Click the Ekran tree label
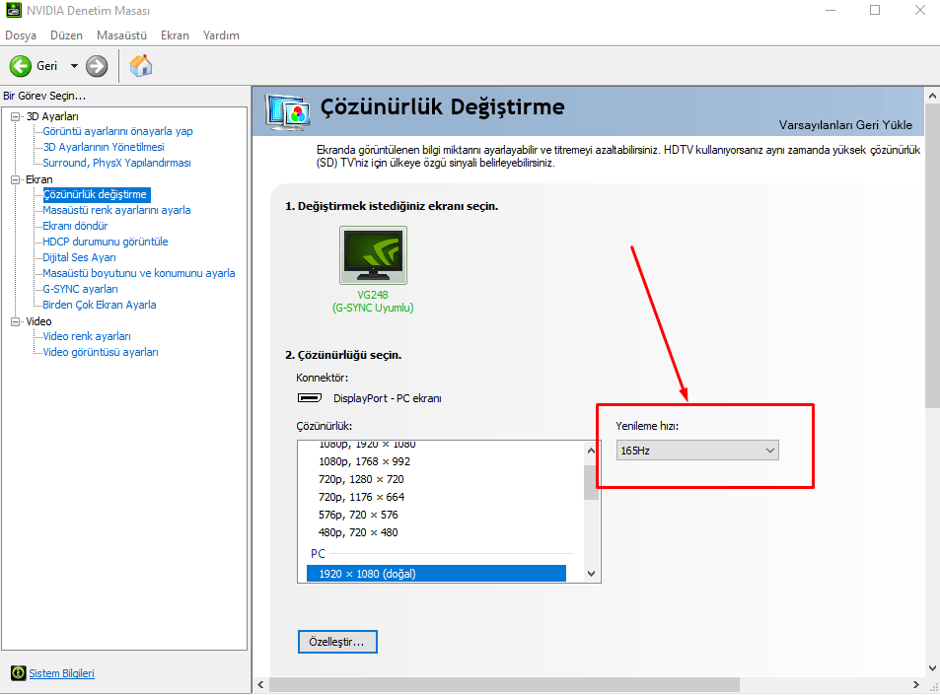The height and width of the screenshot is (695, 940). [39, 179]
